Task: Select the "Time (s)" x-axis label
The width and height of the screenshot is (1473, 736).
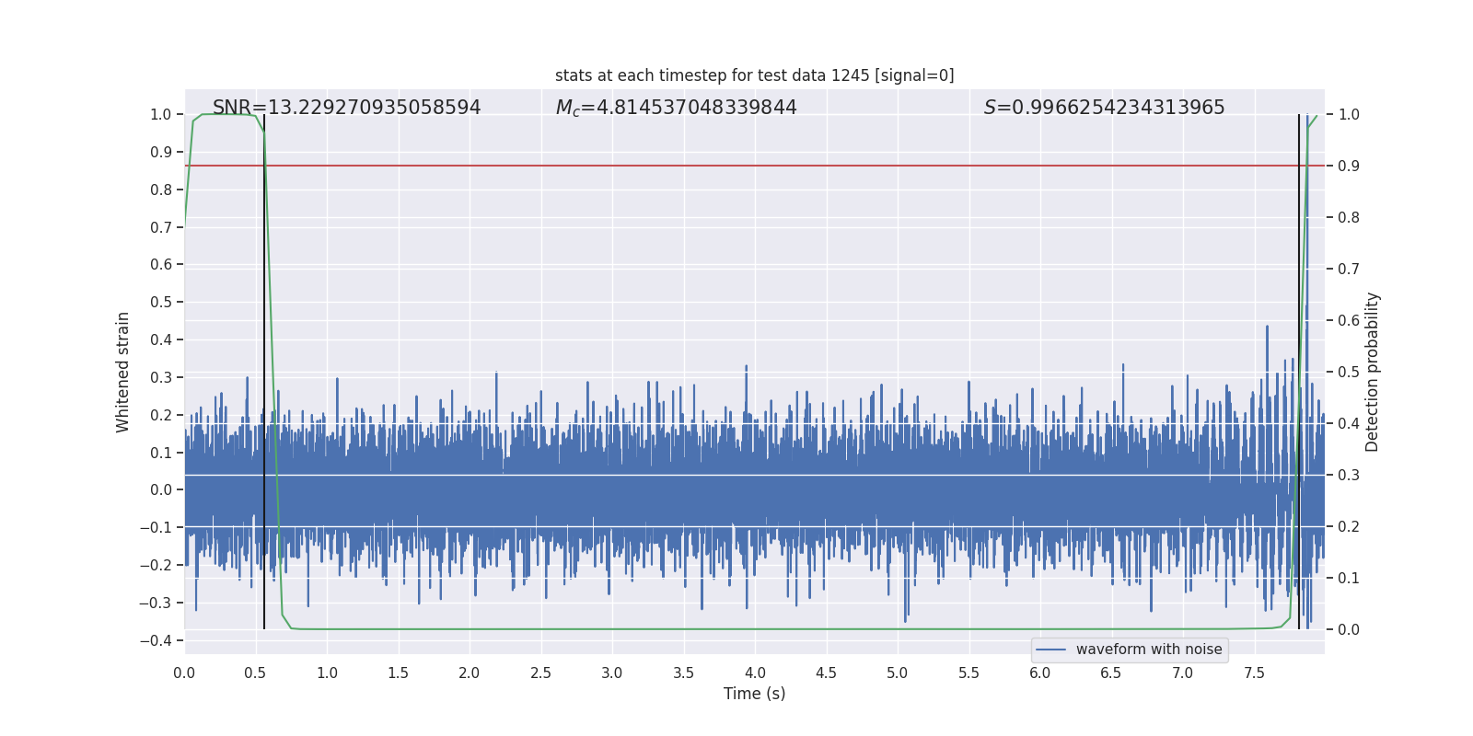Action: click(755, 694)
